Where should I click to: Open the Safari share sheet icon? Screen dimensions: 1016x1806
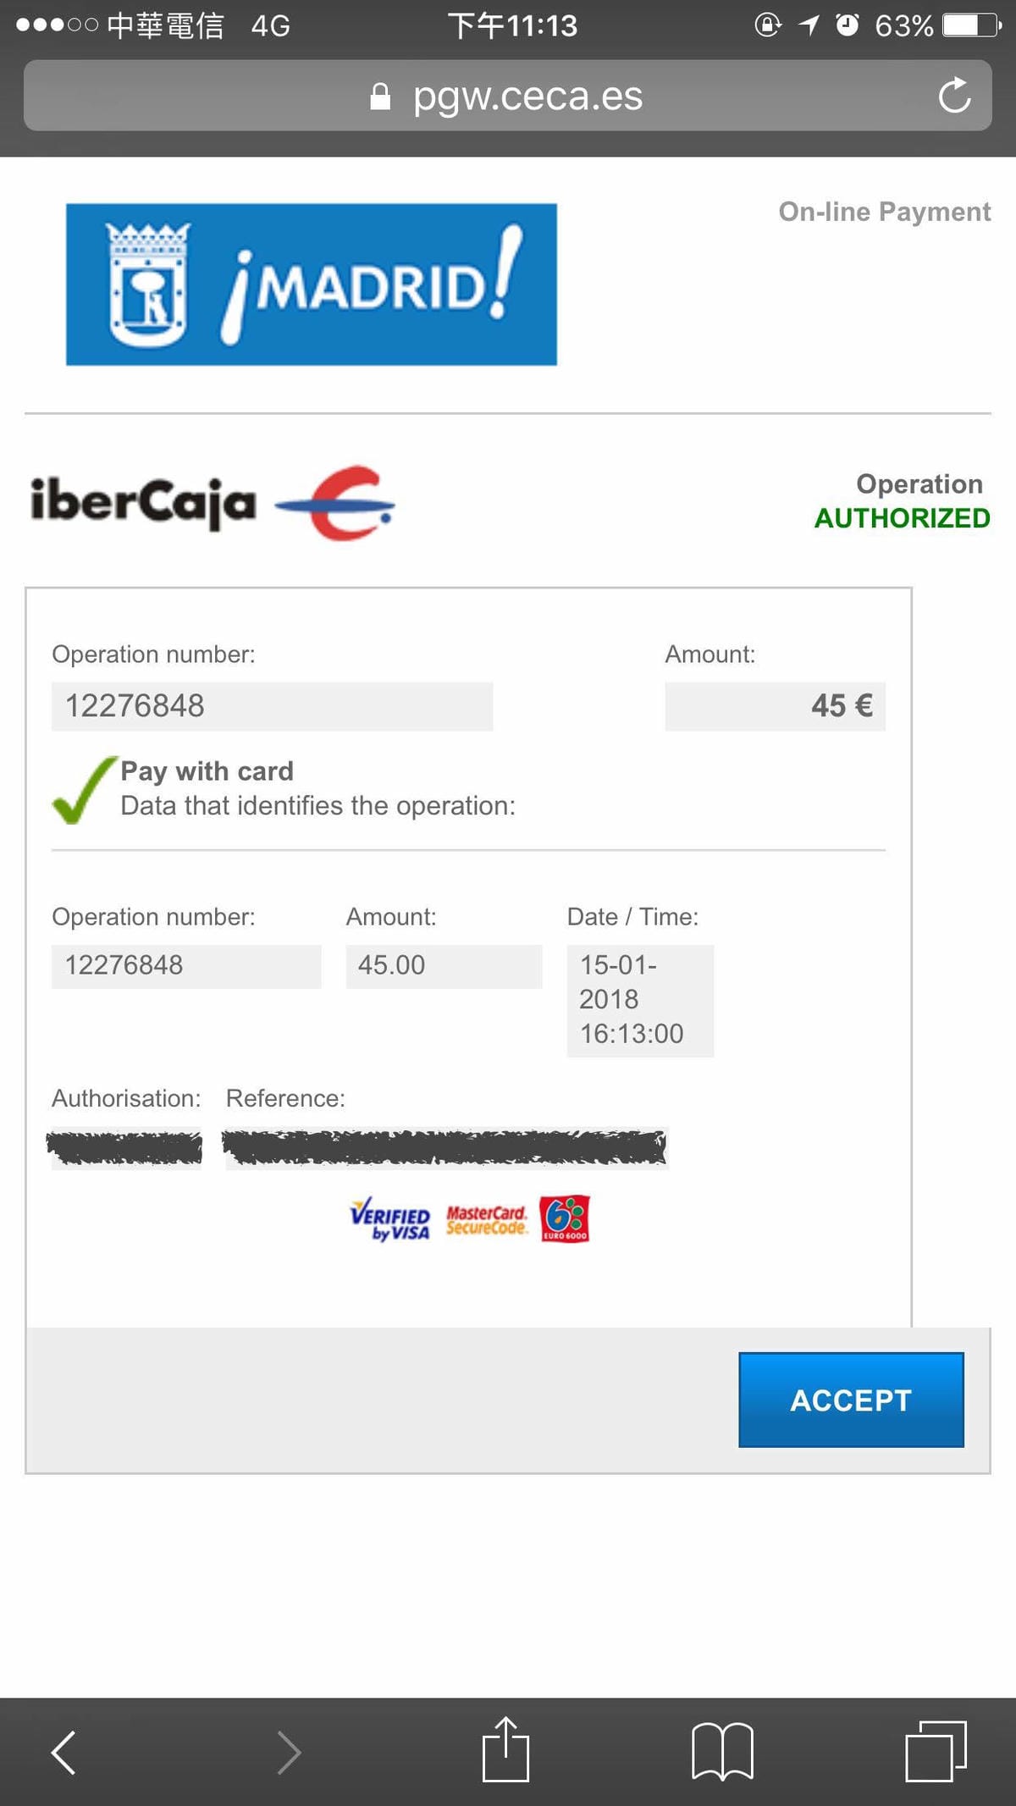[x=505, y=1750]
